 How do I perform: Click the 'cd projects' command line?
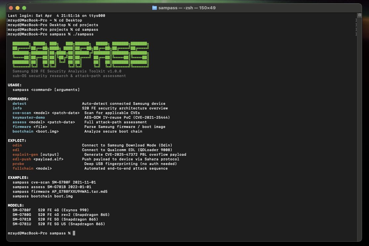(x=53, y=25)
